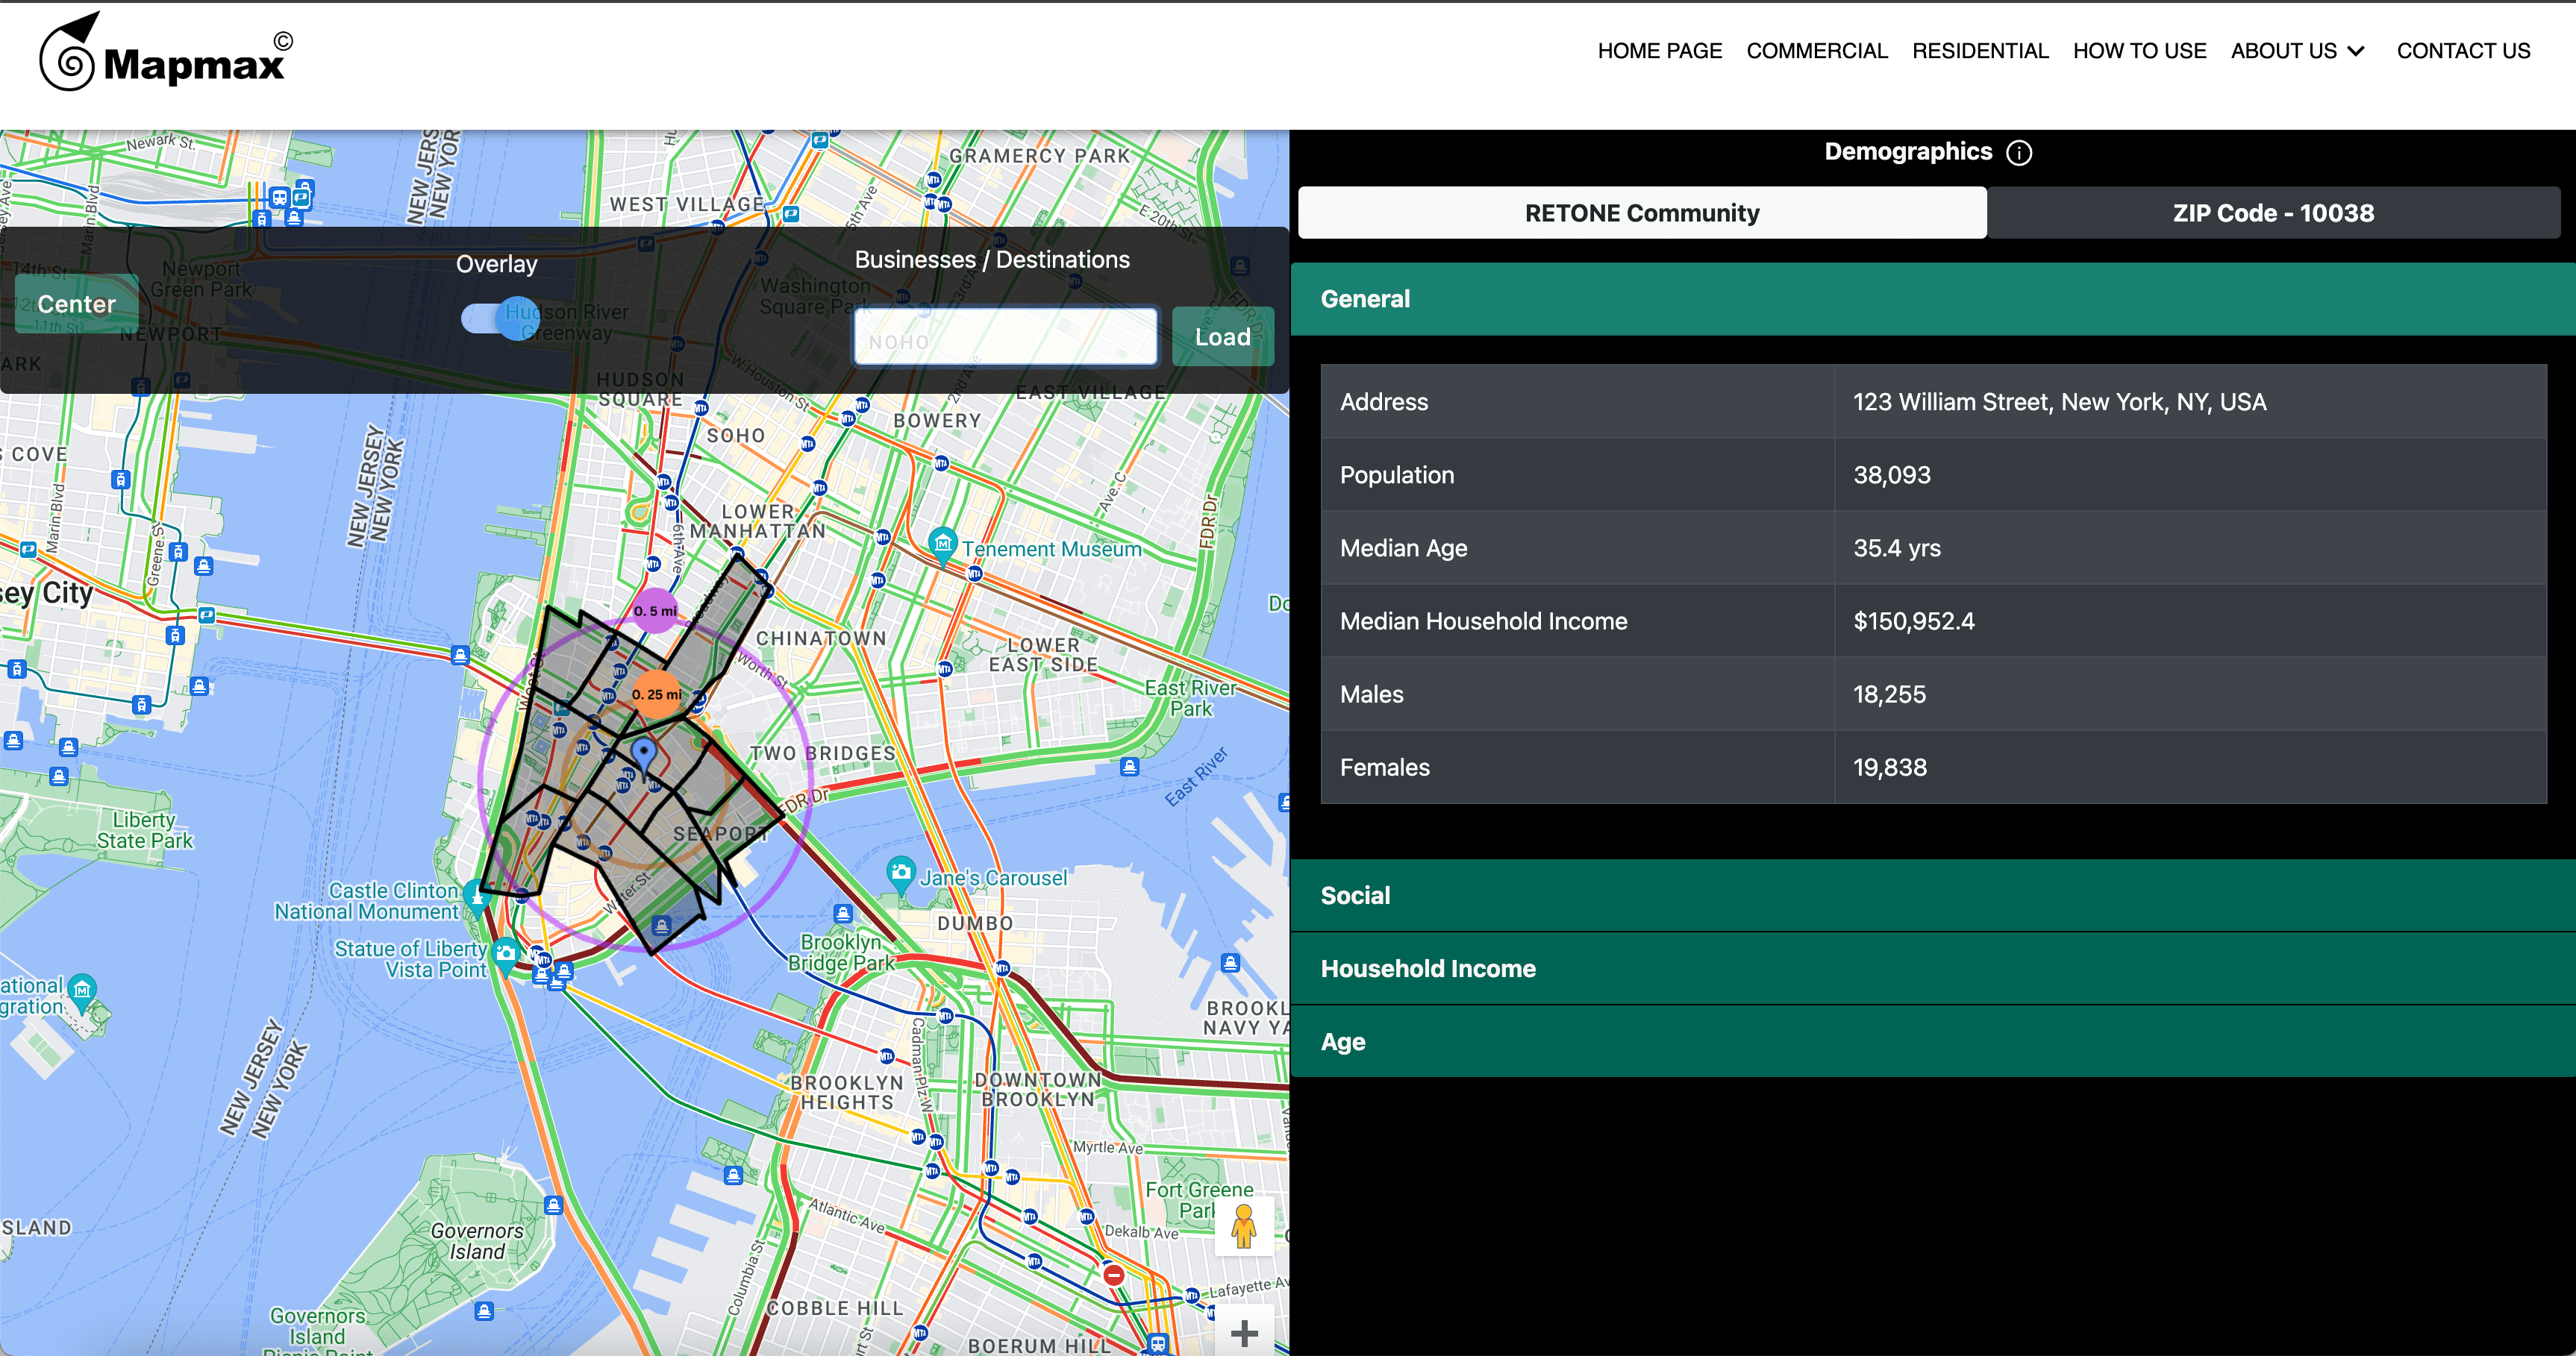2576x1356 pixels.
Task: Click the map zoom-in plus button
Action: click(1243, 1333)
